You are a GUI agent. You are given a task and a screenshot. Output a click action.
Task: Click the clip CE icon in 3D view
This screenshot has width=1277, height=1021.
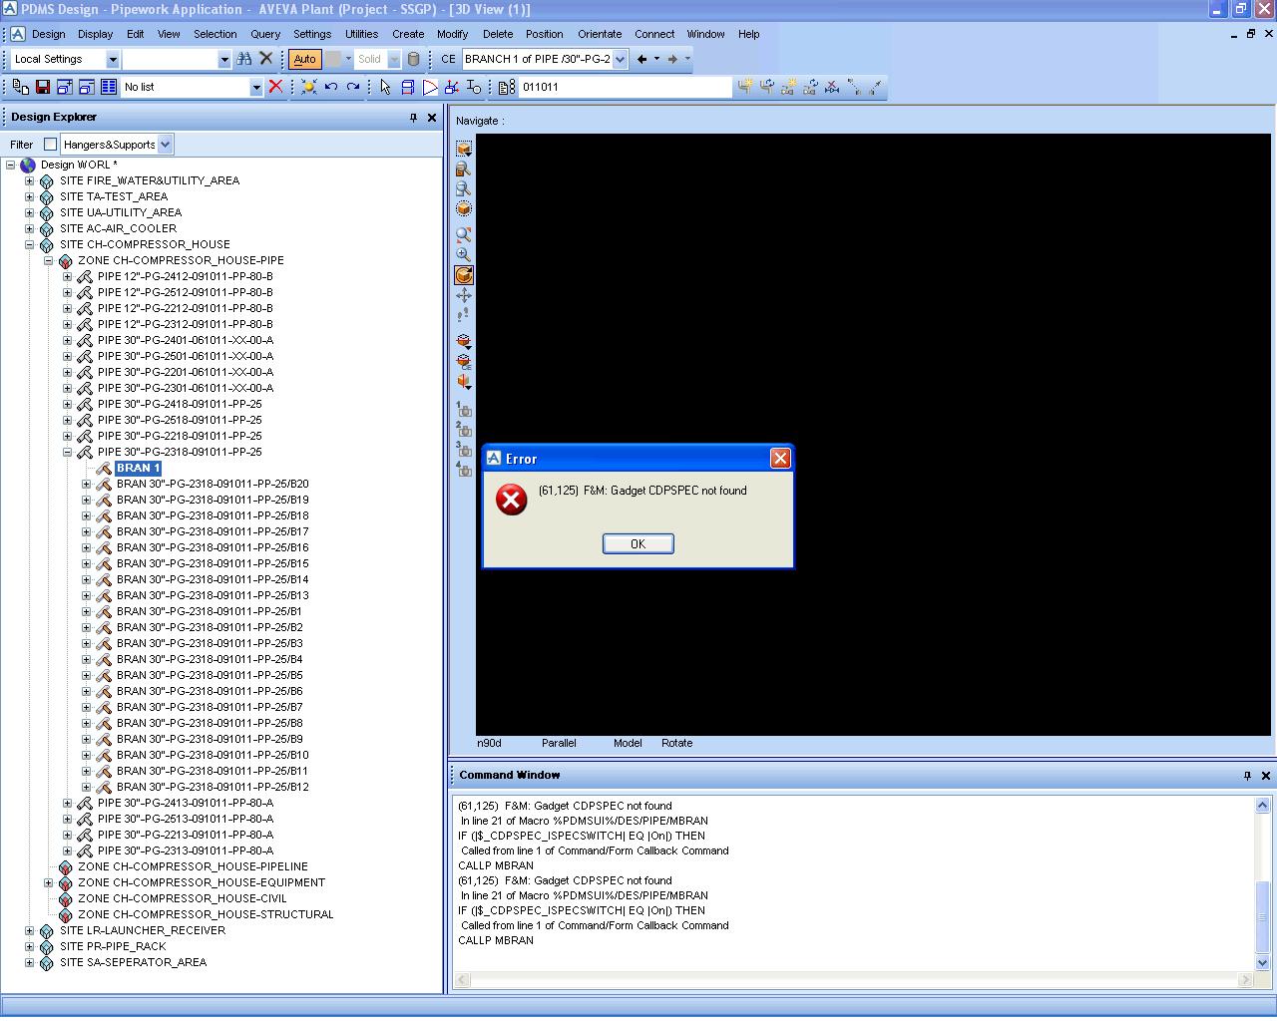pos(464,361)
